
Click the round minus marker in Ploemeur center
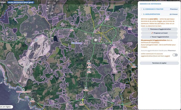click(95, 40)
